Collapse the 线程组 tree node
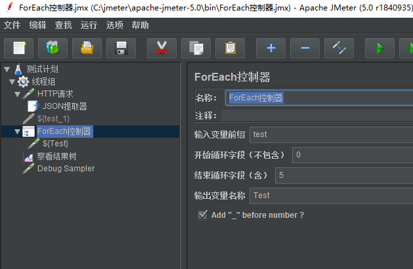The height and width of the screenshot is (269, 413). 12,82
